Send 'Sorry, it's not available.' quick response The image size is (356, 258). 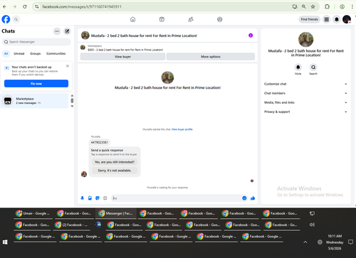tap(115, 171)
